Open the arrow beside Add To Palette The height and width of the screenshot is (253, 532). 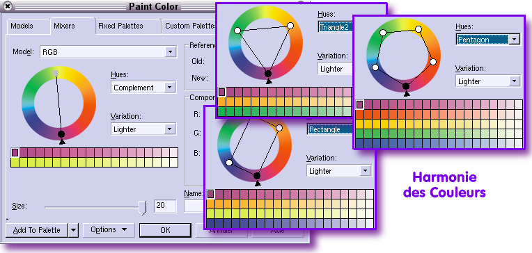coord(73,230)
